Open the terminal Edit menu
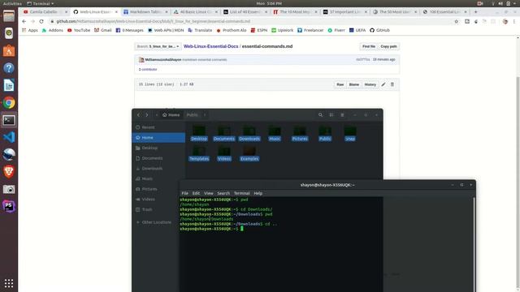520x292 pixels. (196, 193)
